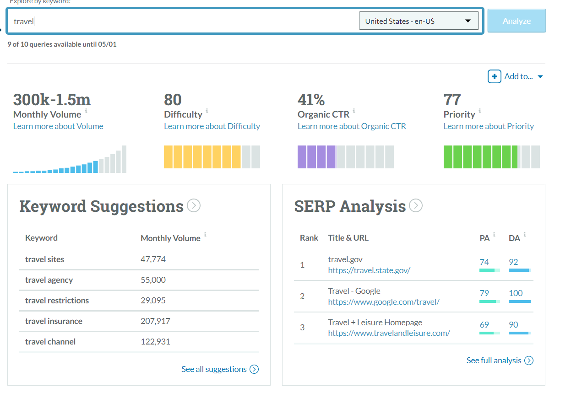This screenshot has height=393, width=571.
Task: Click the See all suggestions arrow icon
Action: tap(254, 369)
